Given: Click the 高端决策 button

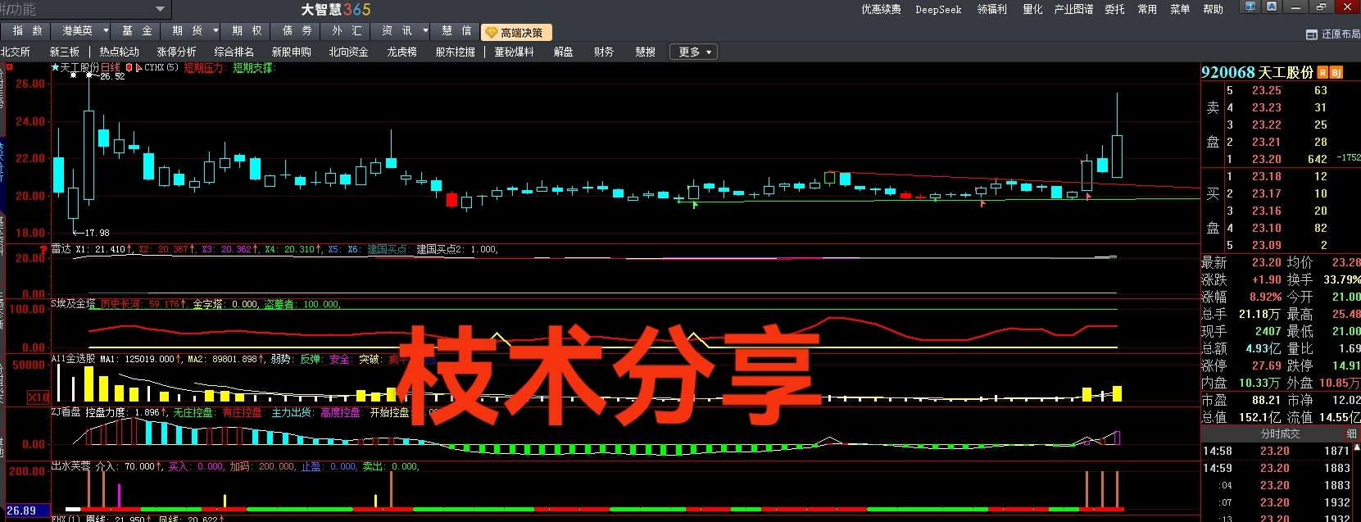Looking at the screenshot, I should pos(516,33).
